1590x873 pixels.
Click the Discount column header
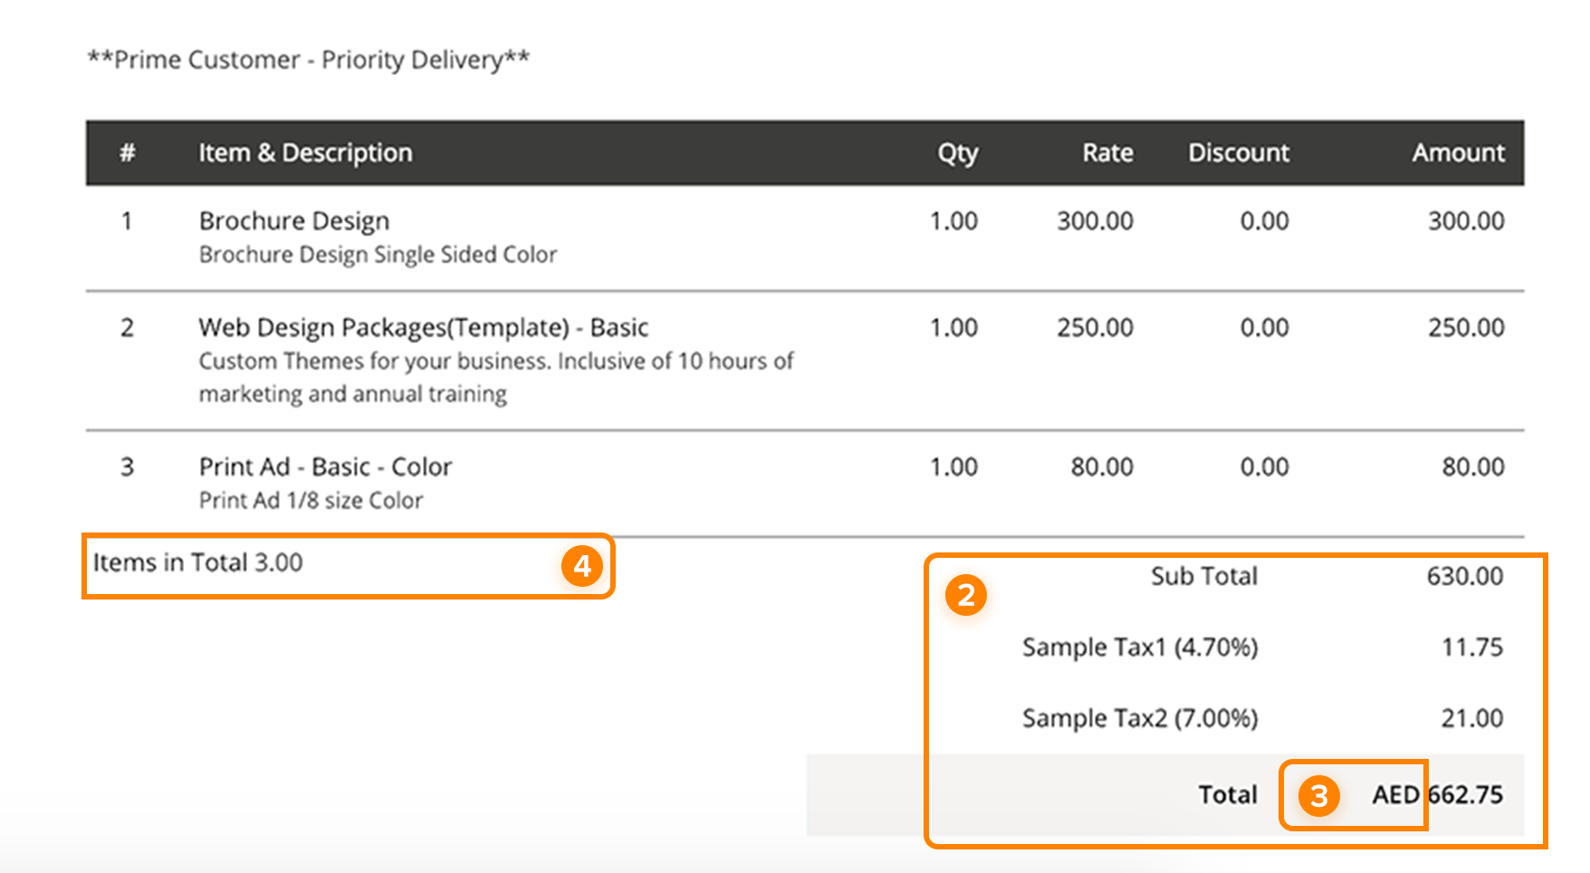point(1238,153)
